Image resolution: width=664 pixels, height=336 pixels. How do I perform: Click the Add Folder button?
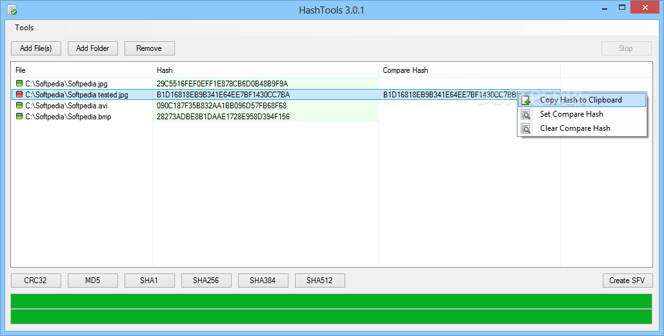pos(93,48)
